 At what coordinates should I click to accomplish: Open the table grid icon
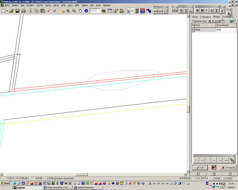point(110,11)
